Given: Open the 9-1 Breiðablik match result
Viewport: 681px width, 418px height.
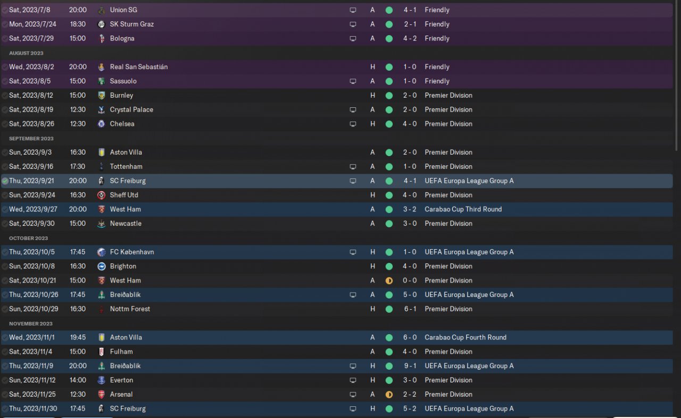Looking at the screenshot, I should (410, 366).
